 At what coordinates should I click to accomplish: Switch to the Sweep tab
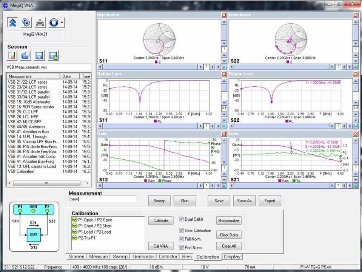pos(120,257)
